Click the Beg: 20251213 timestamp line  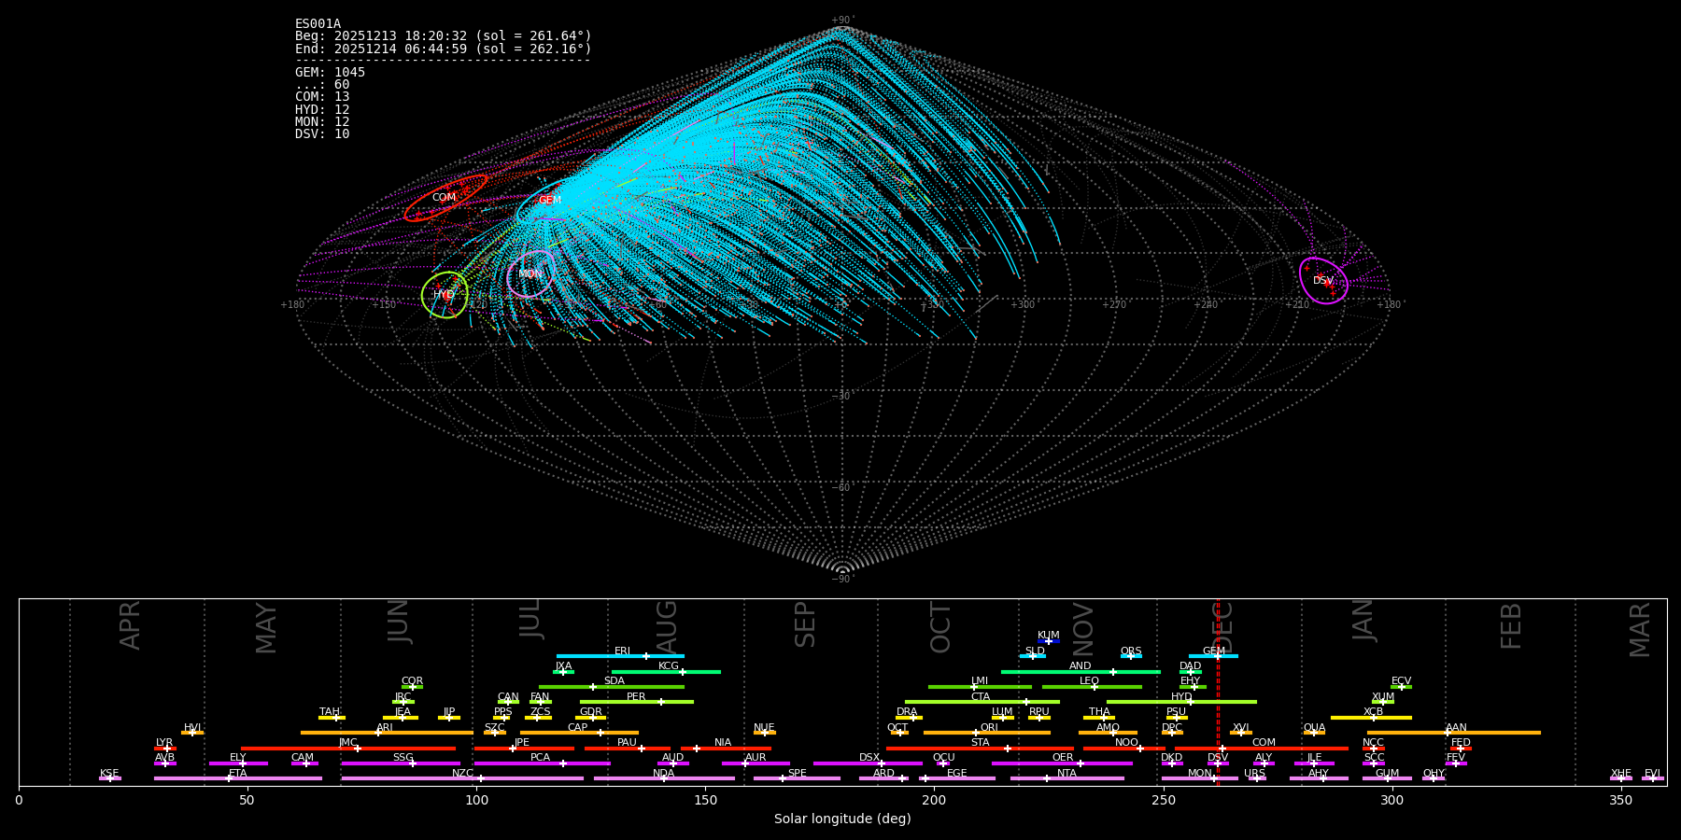[444, 36]
